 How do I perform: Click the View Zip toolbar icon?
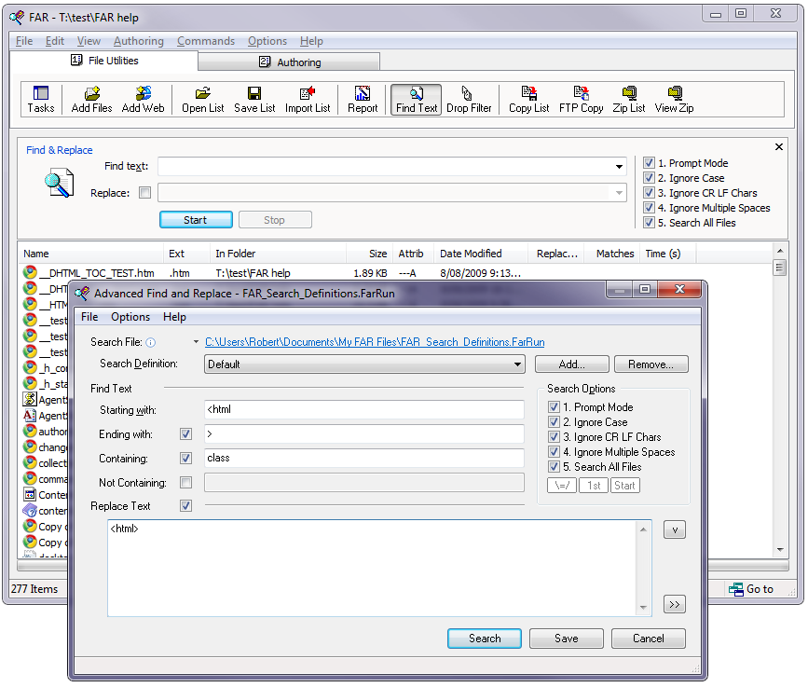pos(674,99)
